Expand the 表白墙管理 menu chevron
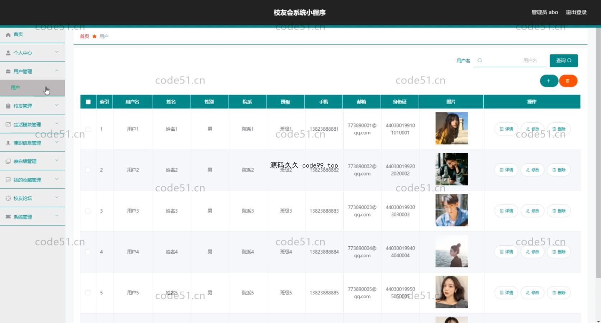Image resolution: width=601 pixels, height=323 pixels. [x=57, y=161]
